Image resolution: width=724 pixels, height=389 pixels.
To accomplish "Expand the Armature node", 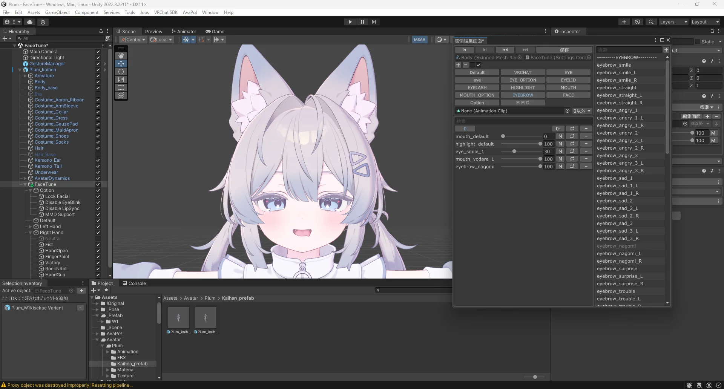I will coord(25,76).
